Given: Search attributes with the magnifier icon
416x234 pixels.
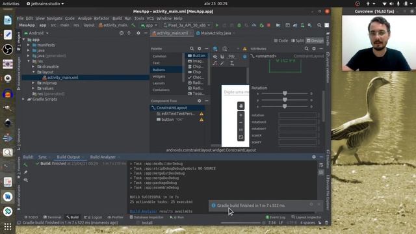Looking at the screenshot, I should [306, 49].
